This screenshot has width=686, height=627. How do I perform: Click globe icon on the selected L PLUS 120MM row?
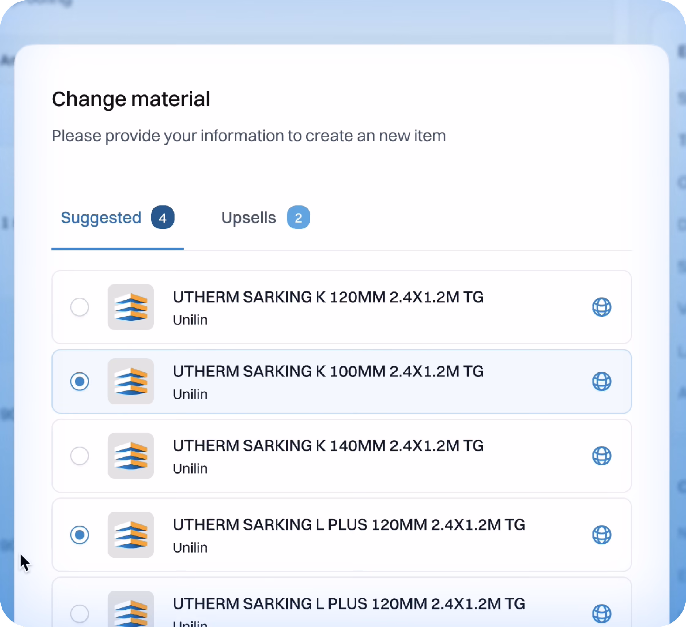tap(601, 535)
